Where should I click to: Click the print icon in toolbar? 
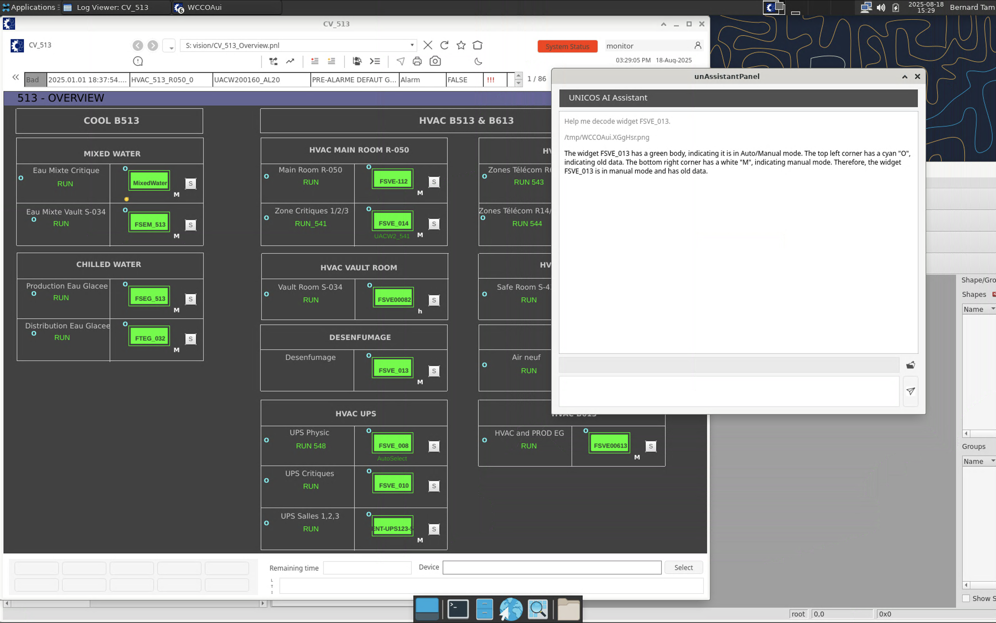coord(417,61)
